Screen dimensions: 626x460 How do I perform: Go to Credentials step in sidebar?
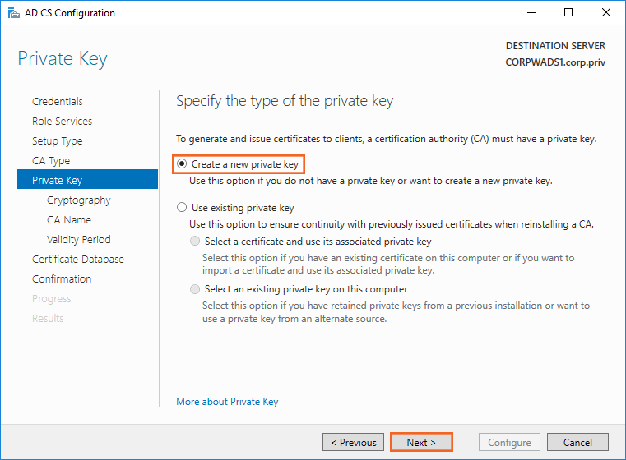(x=58, y=101)
